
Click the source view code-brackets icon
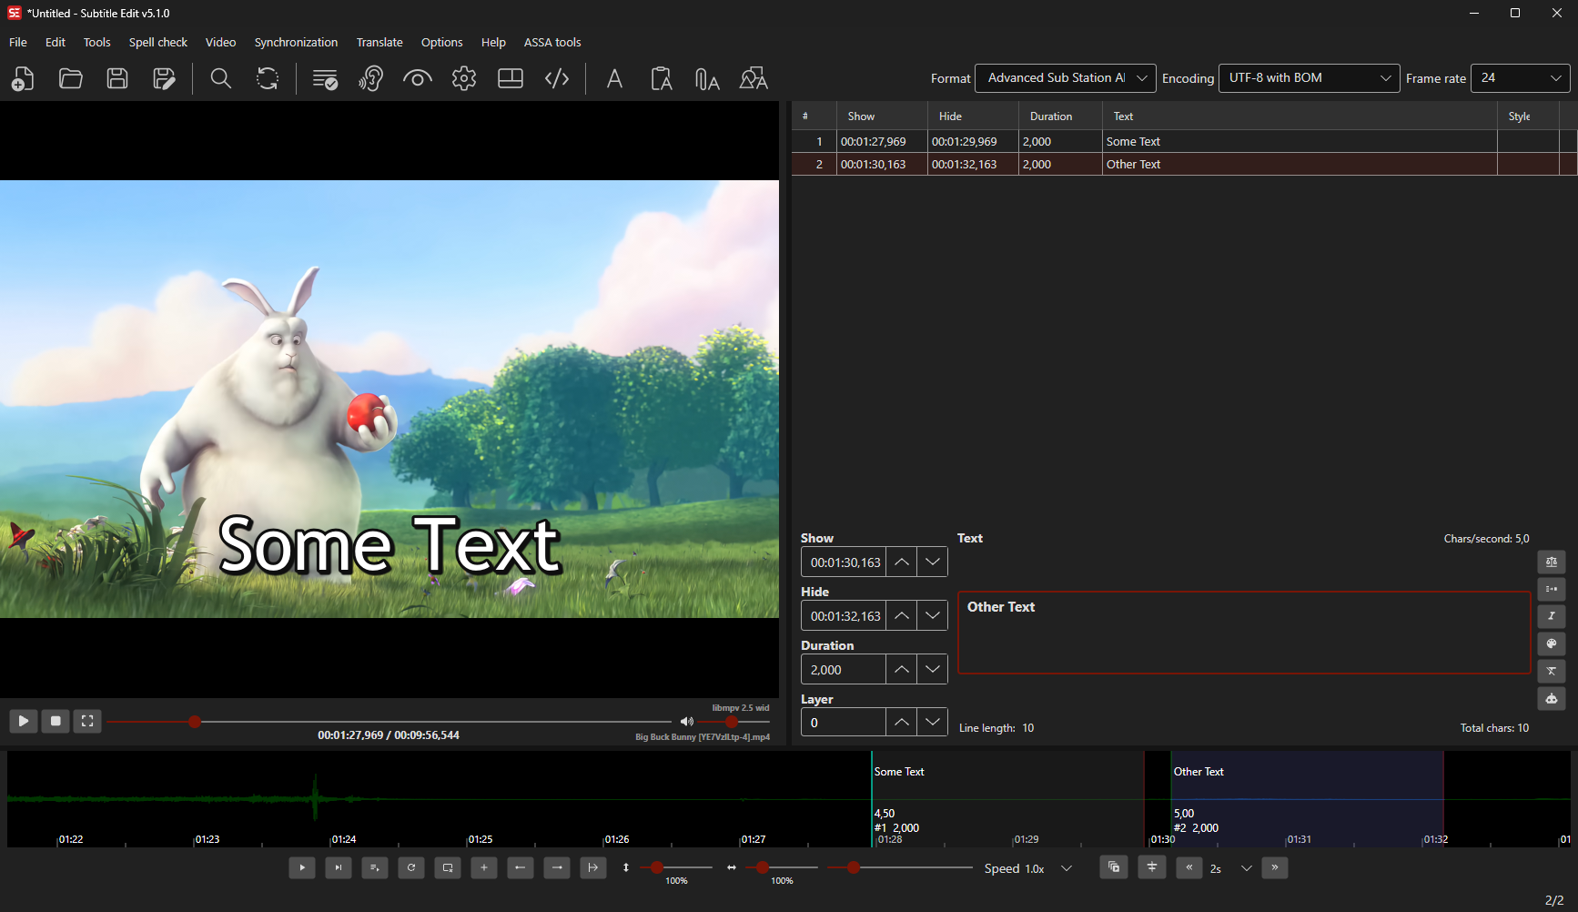557,79
